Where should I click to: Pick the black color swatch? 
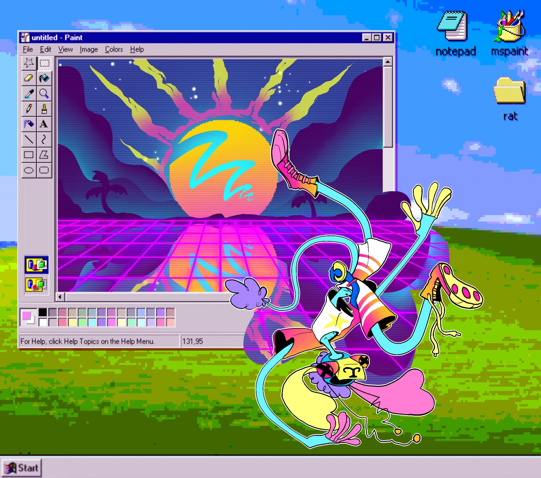(x=43, y=312)
